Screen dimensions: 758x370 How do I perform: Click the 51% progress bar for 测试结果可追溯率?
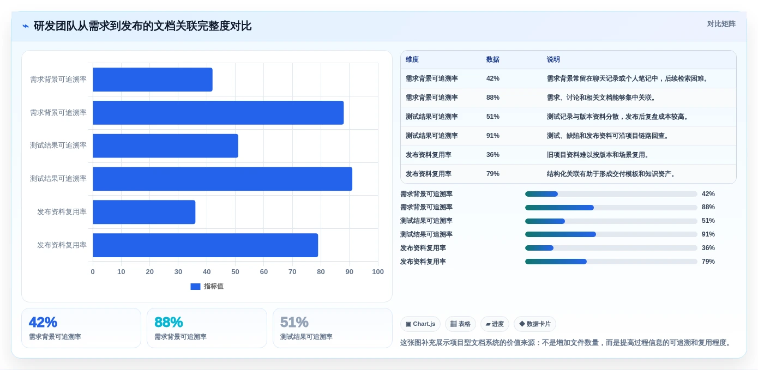point(611,221)
